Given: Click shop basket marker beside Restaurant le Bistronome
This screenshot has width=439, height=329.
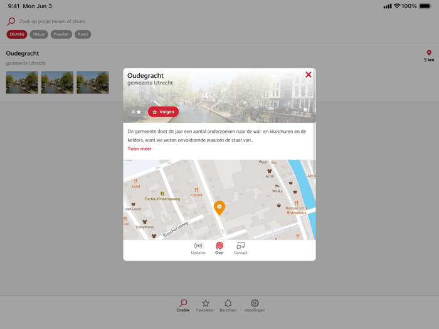Looking at the screenshot, I should click(x=279, y=205).
